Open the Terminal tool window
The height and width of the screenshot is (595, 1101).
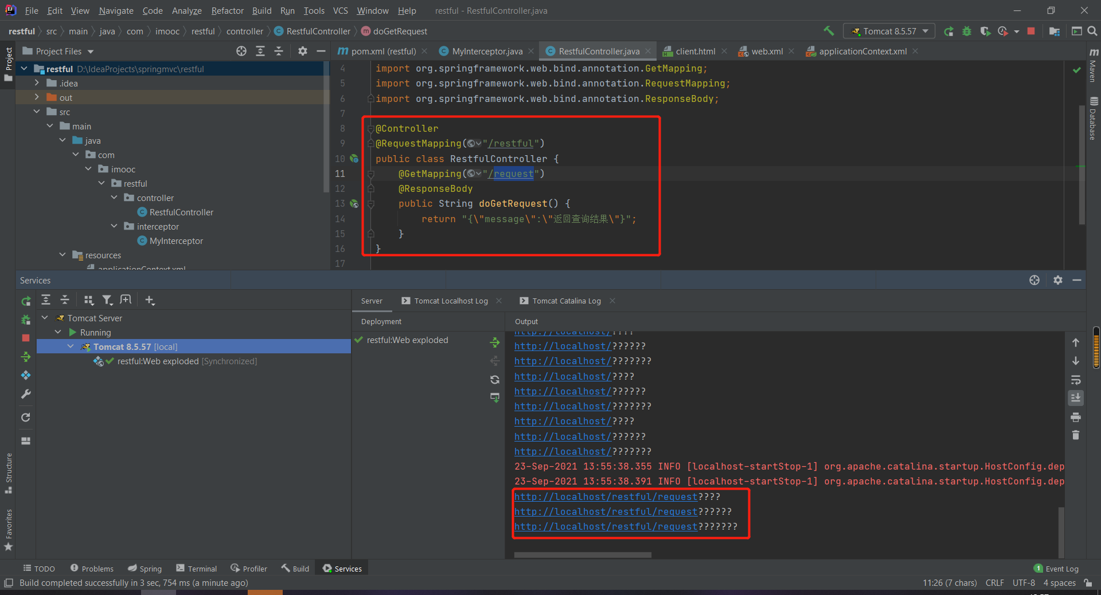tap(197, 569)
